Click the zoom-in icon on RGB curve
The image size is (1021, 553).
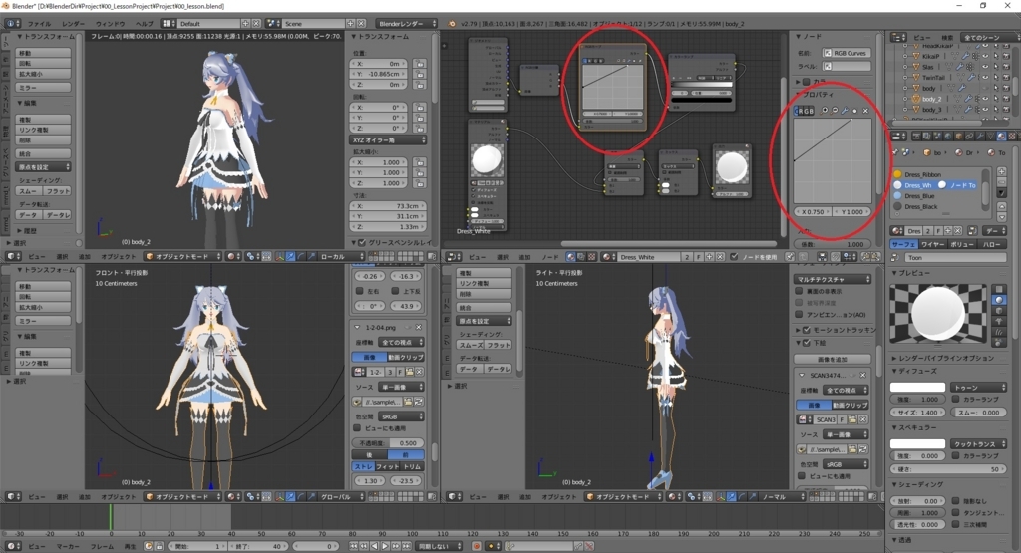tap(825, 111)
